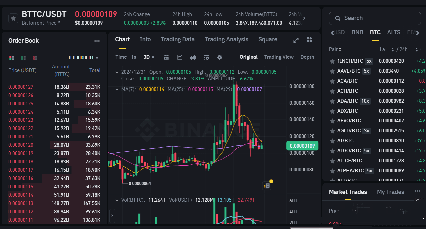
Task: Open chart settings gear icon
Action: coord(220,57)
